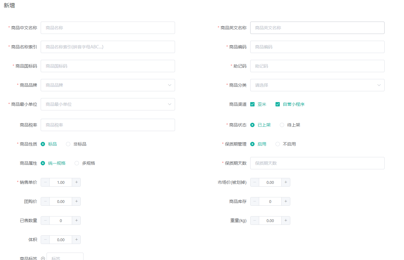This screenshot has width=404, height=260.
Task: Uncheck the 亚米 channel checkbox
Action: [252, 104]
